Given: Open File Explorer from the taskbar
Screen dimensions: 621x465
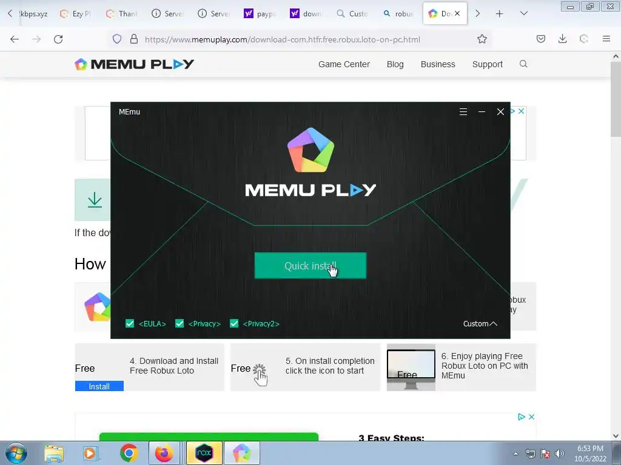Looking at the screenshot, I should point(54,453).
